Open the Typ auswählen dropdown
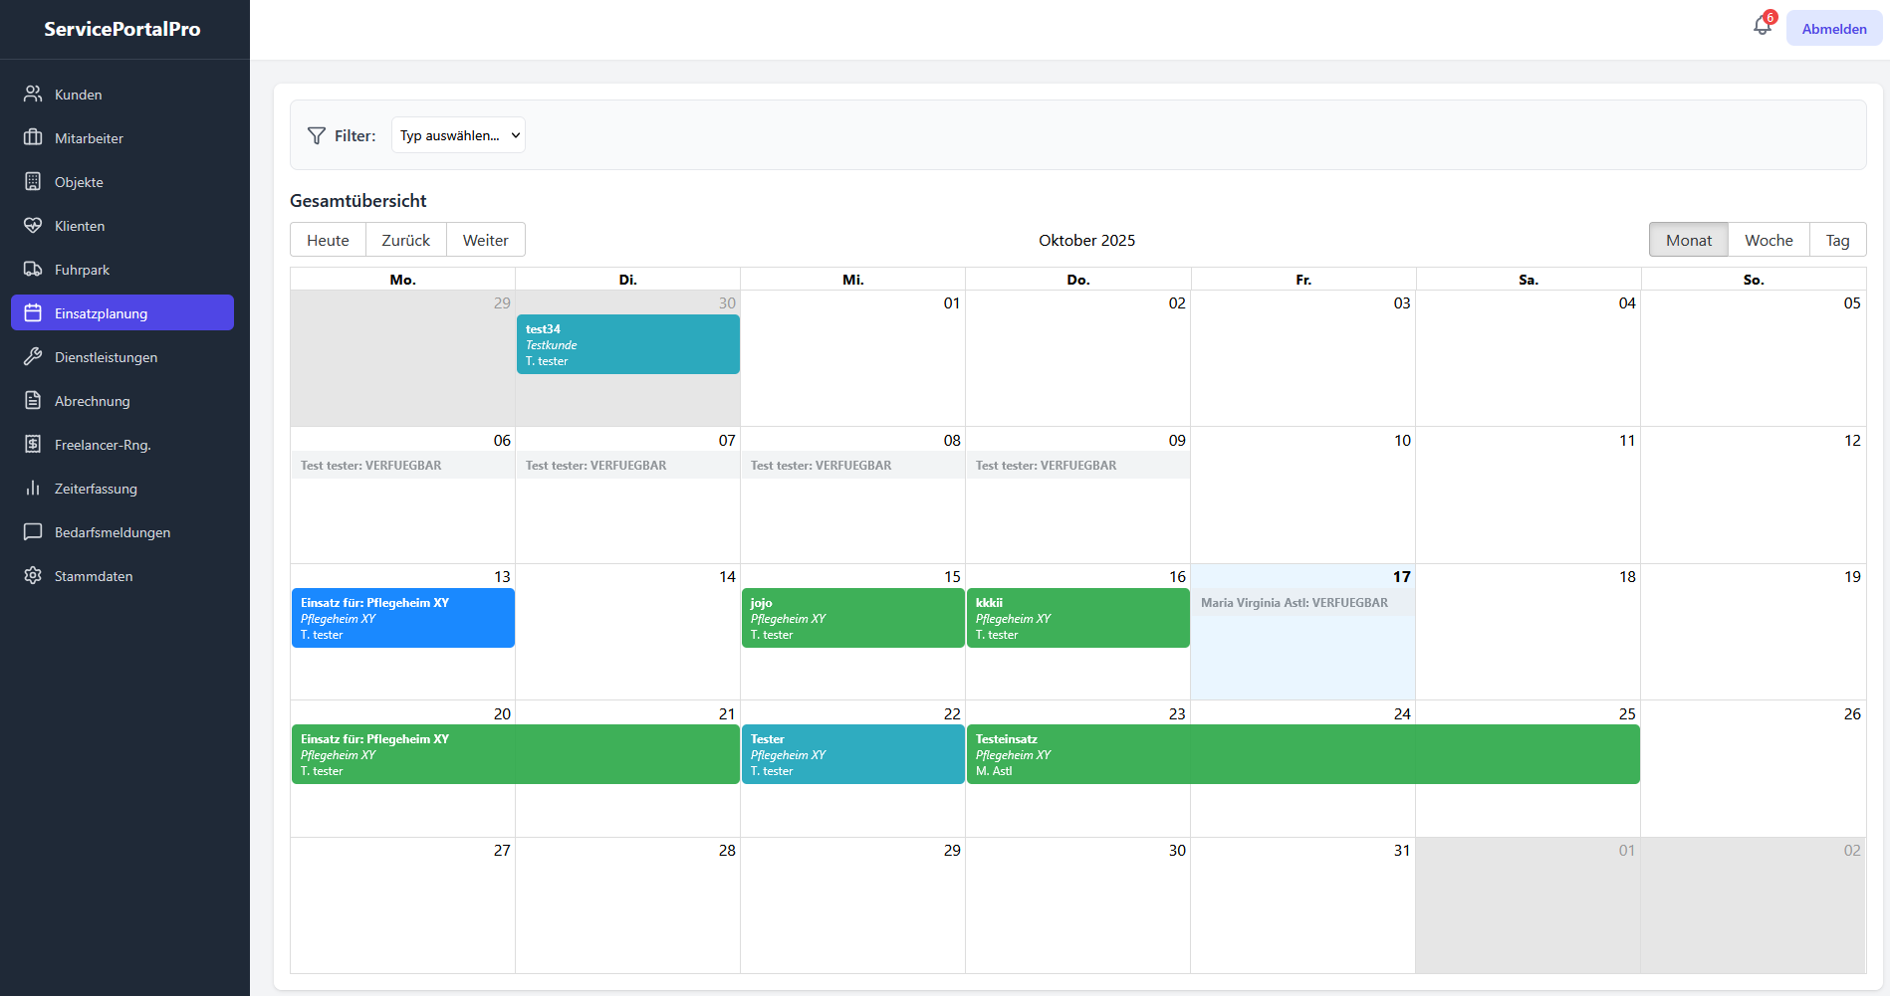The width and height of the screenshot is (1890, 996). tap(457, 134)
